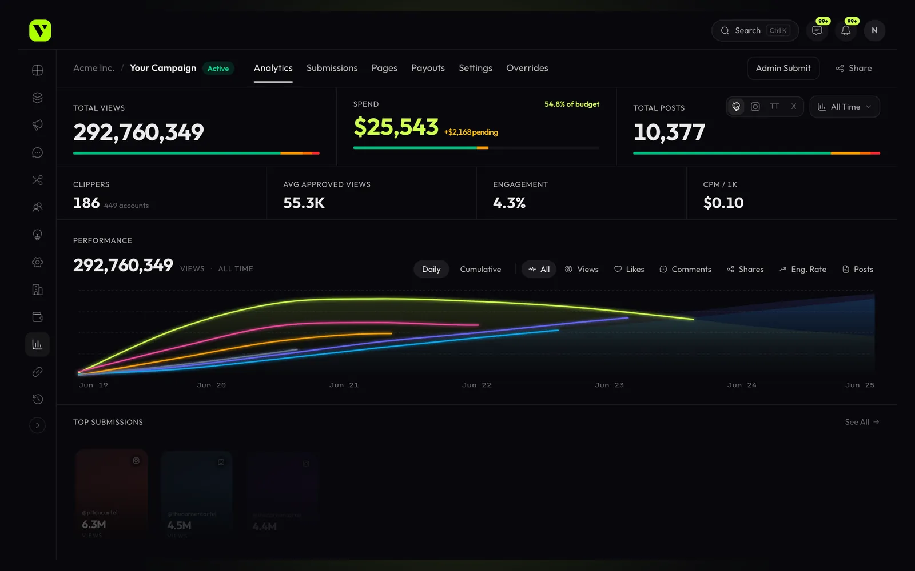
Task: Switch to the Pages tab
Action: click(384, 68)
